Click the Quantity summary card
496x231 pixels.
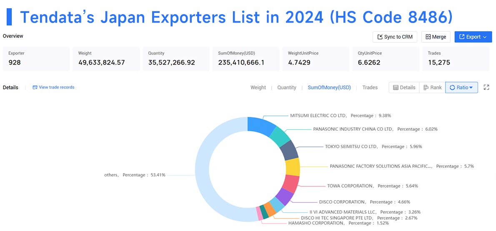click(x=176, y=59)
